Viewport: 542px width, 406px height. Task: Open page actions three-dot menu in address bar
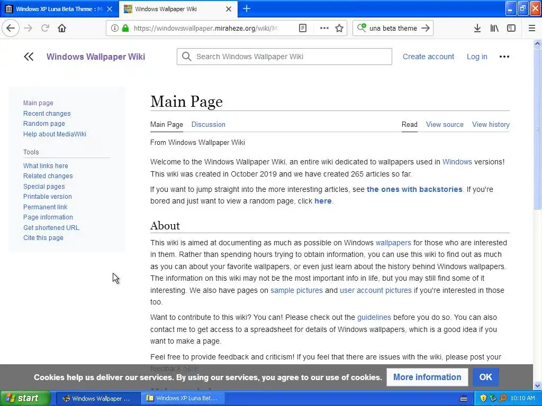[324, 29]
